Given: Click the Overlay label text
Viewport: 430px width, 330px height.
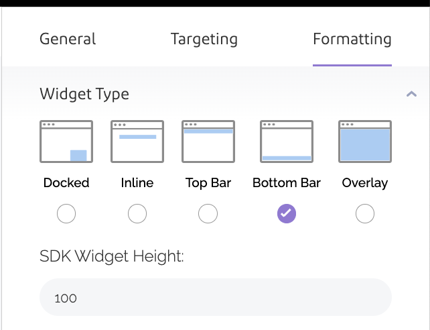Looking at the screenshot, I should pos(365,182).
